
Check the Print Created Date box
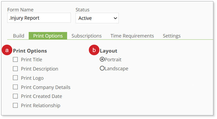click(x=15, y=96)
